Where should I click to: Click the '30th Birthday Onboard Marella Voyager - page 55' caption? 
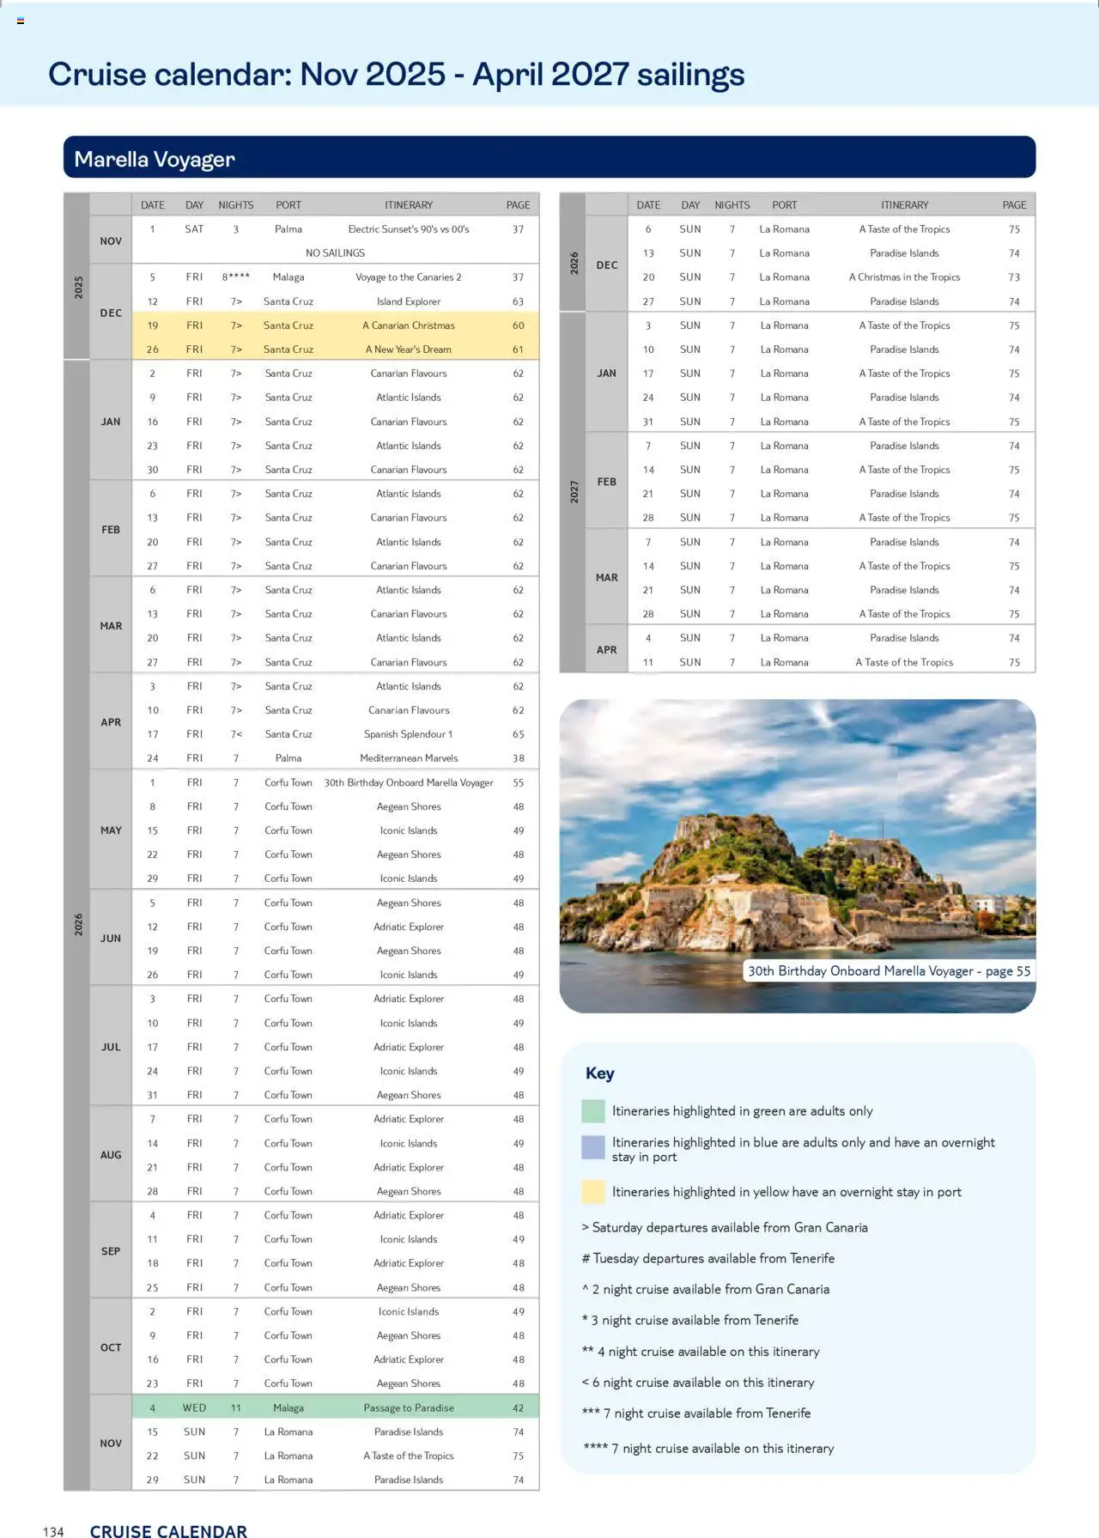point(889,970)
